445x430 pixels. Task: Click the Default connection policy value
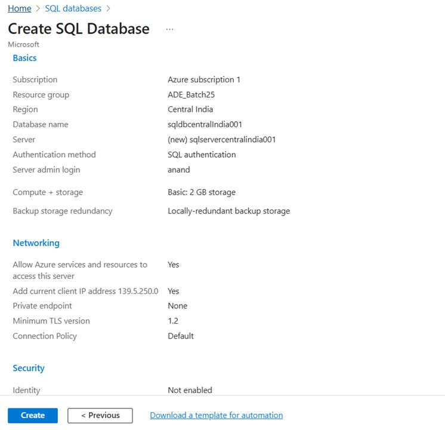tap(181, 336)
